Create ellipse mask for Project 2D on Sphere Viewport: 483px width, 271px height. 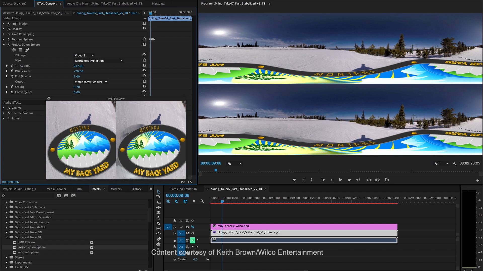click(14, 50)
